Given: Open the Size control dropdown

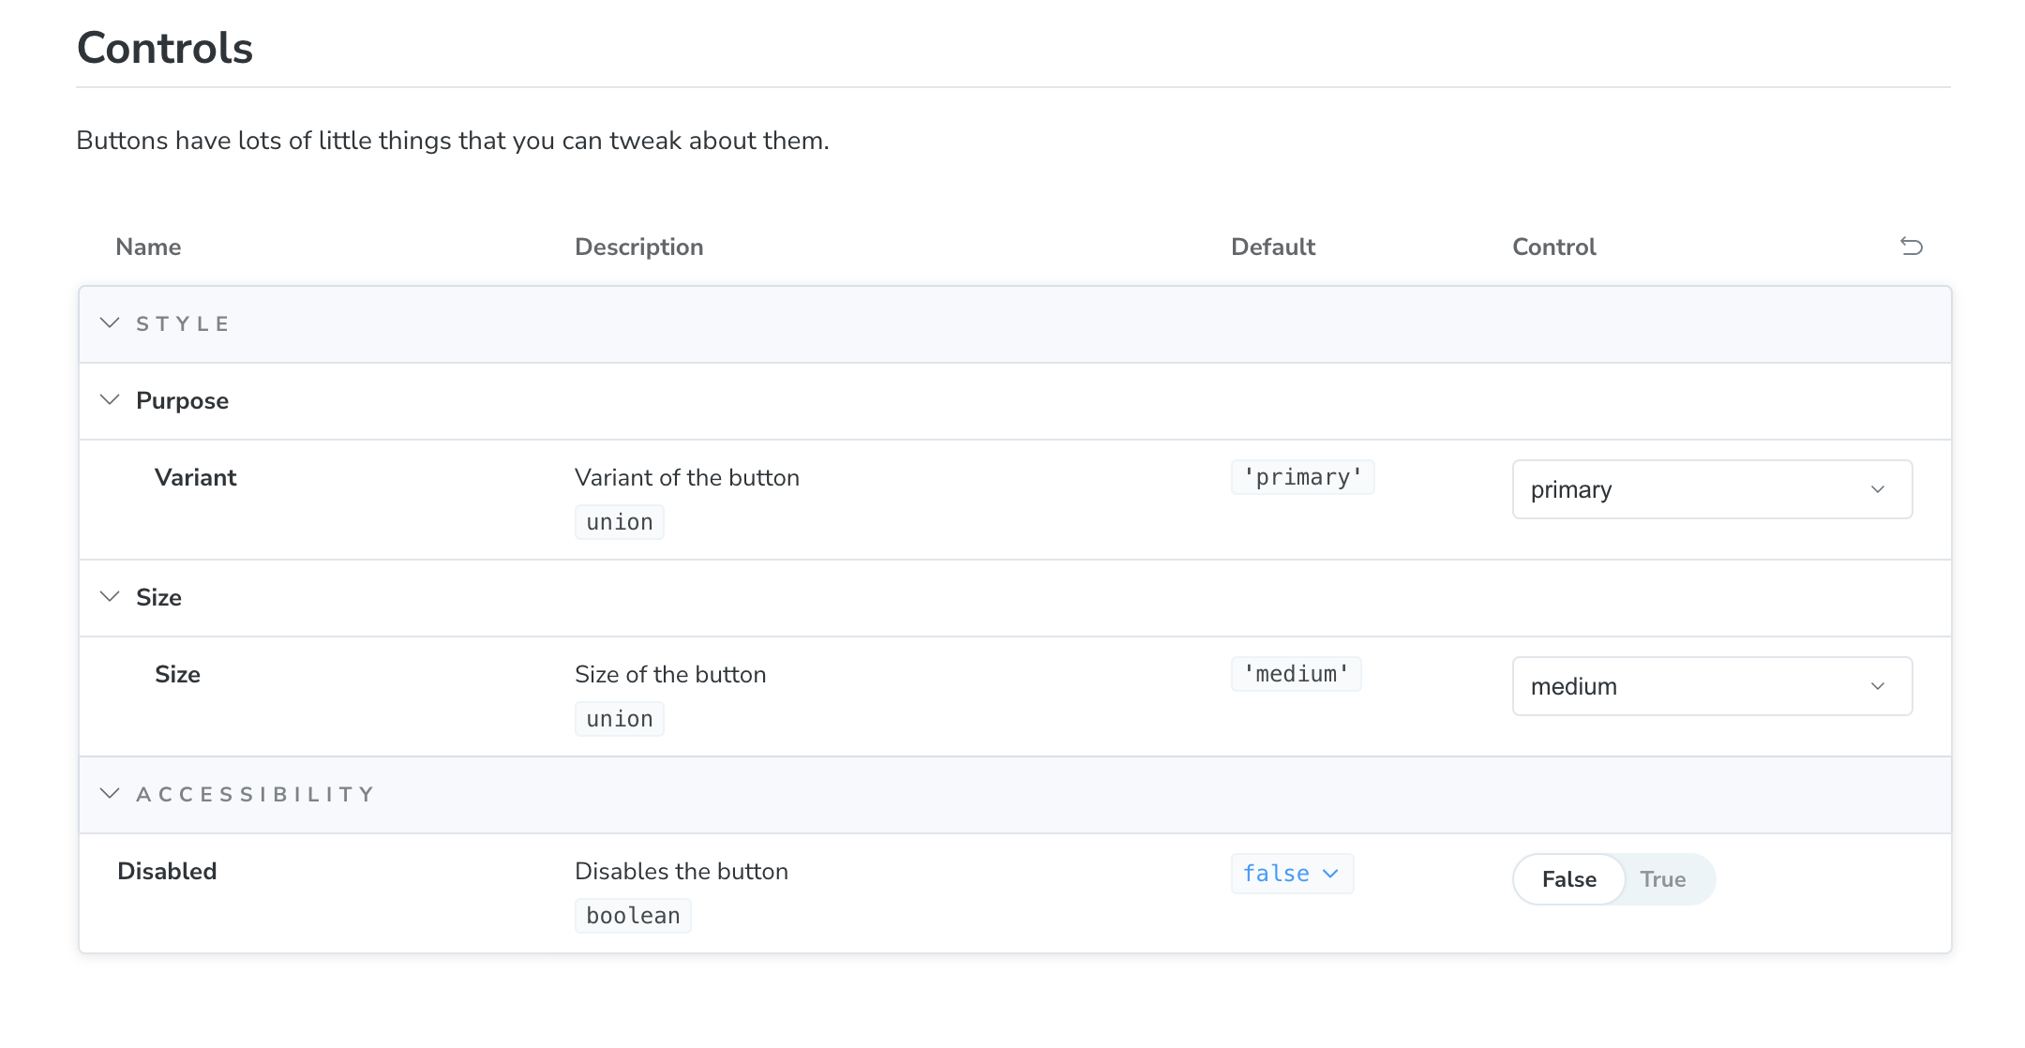Looking at the screenshot, I should coord(1711,685).
